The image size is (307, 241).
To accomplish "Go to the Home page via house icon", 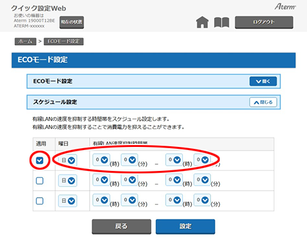I will point(202,22).
